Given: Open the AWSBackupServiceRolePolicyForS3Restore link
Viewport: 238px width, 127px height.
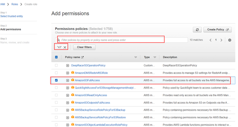Looking at the screenshot, I should (100, 117).
